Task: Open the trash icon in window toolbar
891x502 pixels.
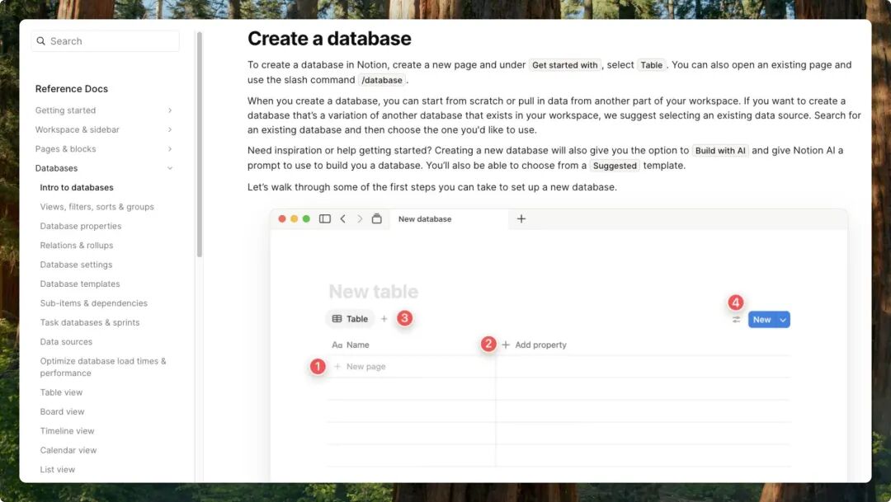Action: pyautogui.click(x=377, y=218)
